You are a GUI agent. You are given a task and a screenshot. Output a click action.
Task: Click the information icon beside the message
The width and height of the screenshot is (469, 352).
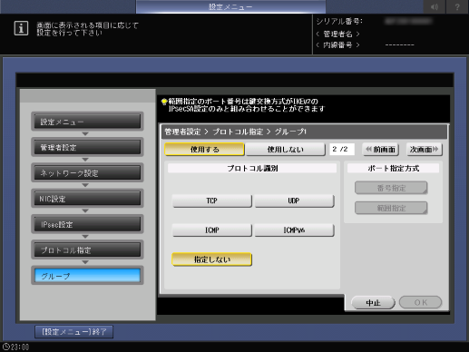tap(21, 28)
